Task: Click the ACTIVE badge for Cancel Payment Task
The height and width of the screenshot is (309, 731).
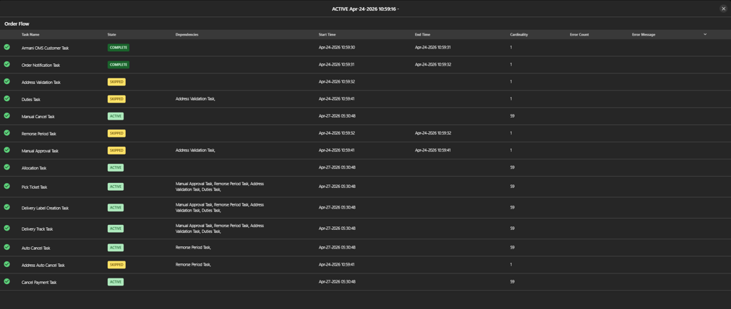Action: 116,282
